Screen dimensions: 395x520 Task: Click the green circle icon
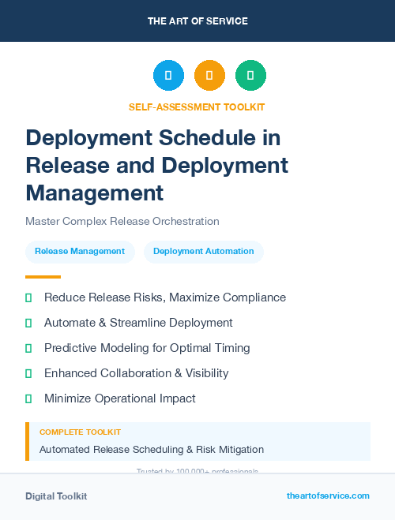tap(250, 75)
